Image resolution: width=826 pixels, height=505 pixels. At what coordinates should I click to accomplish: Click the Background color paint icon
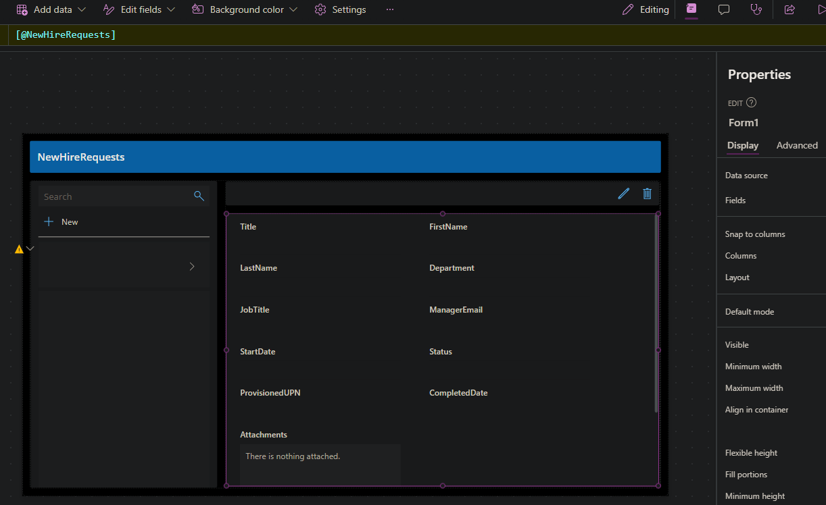tap(197, 10)
